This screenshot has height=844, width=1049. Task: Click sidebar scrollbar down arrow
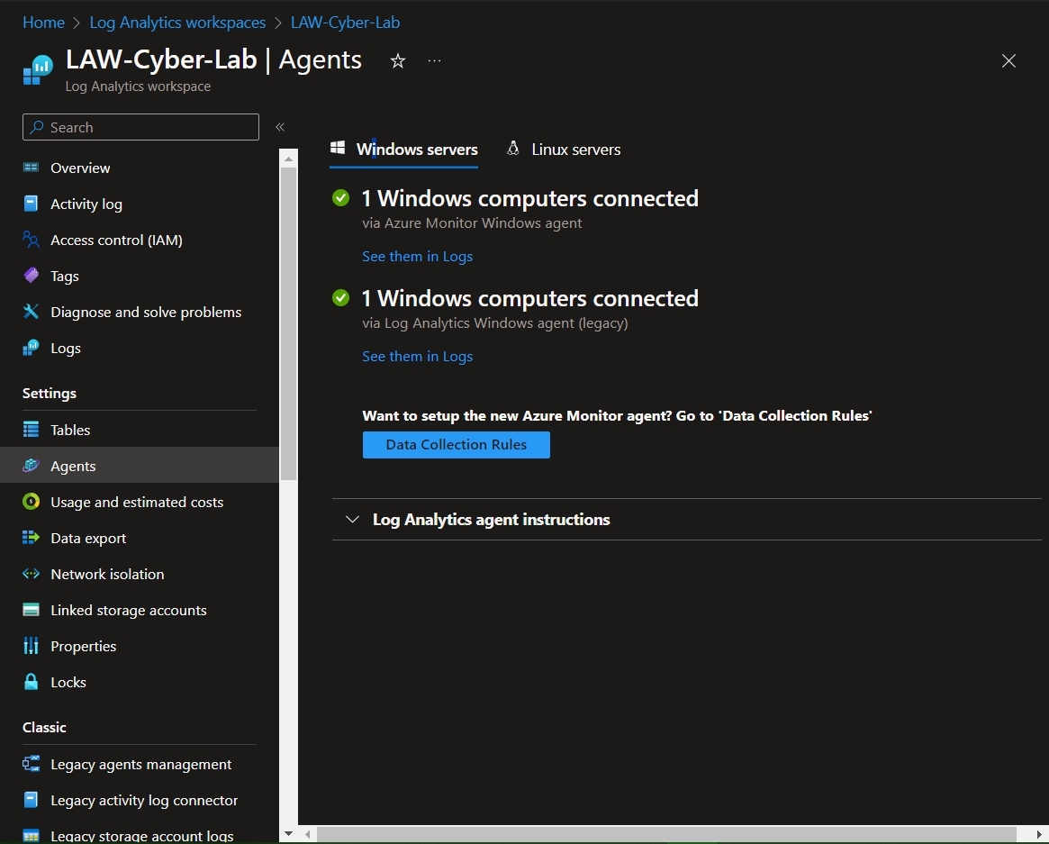click(288, 834)
